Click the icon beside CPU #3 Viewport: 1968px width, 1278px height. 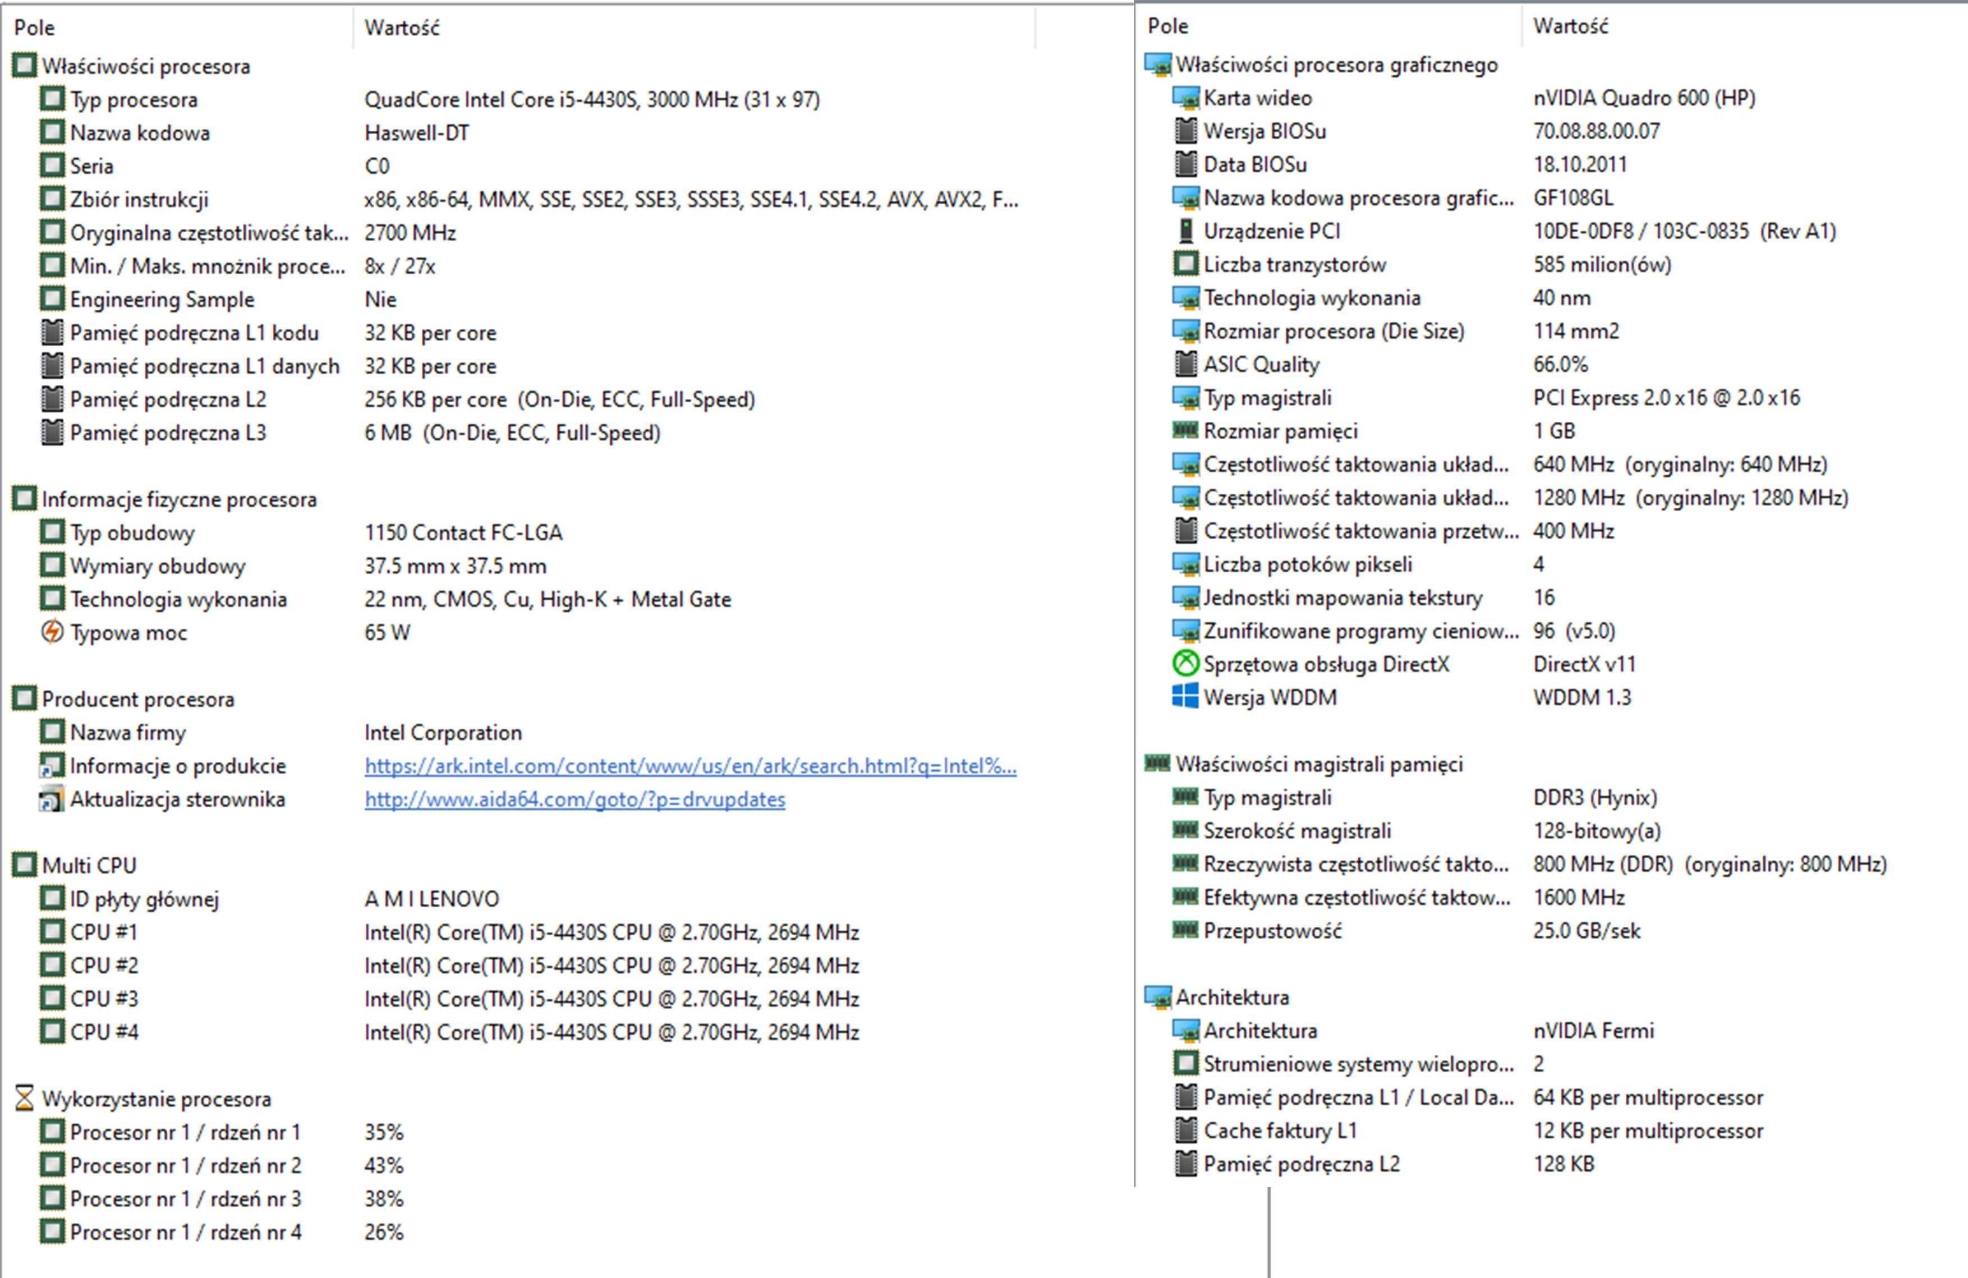click(52, 999)
